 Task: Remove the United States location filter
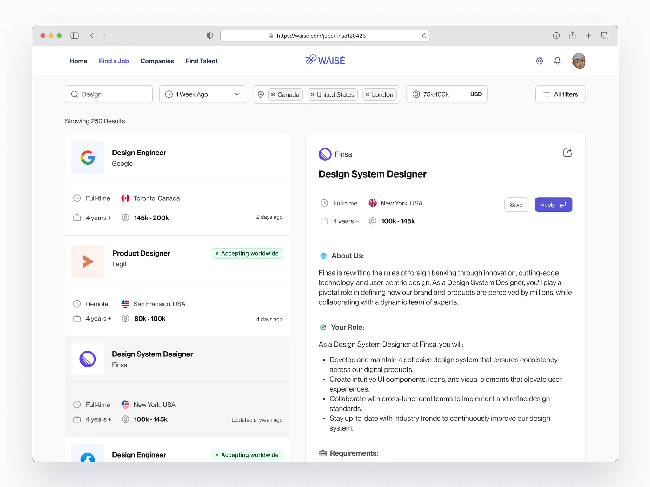click(x=312, y=94)
